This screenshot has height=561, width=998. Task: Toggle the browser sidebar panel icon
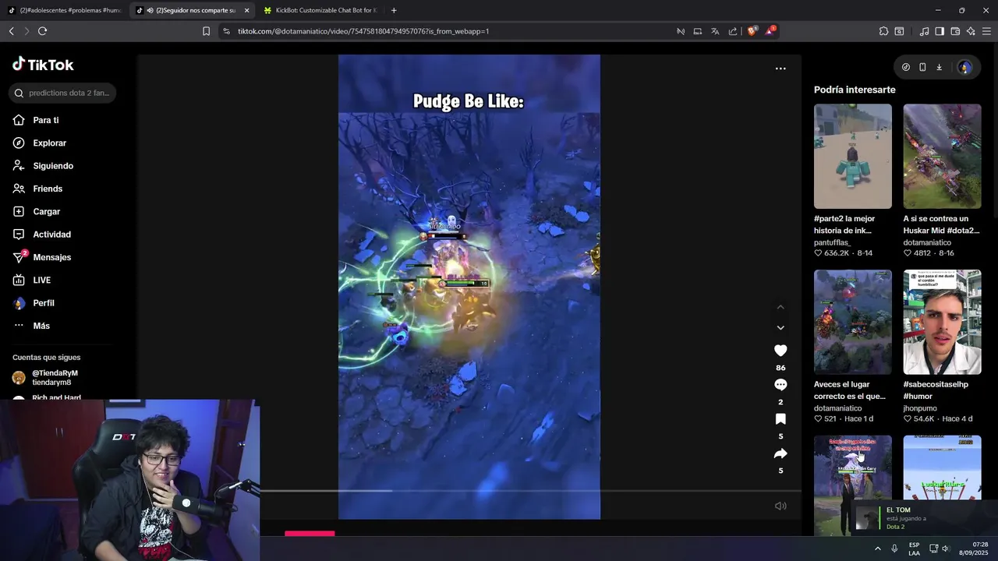coord(940,31)
